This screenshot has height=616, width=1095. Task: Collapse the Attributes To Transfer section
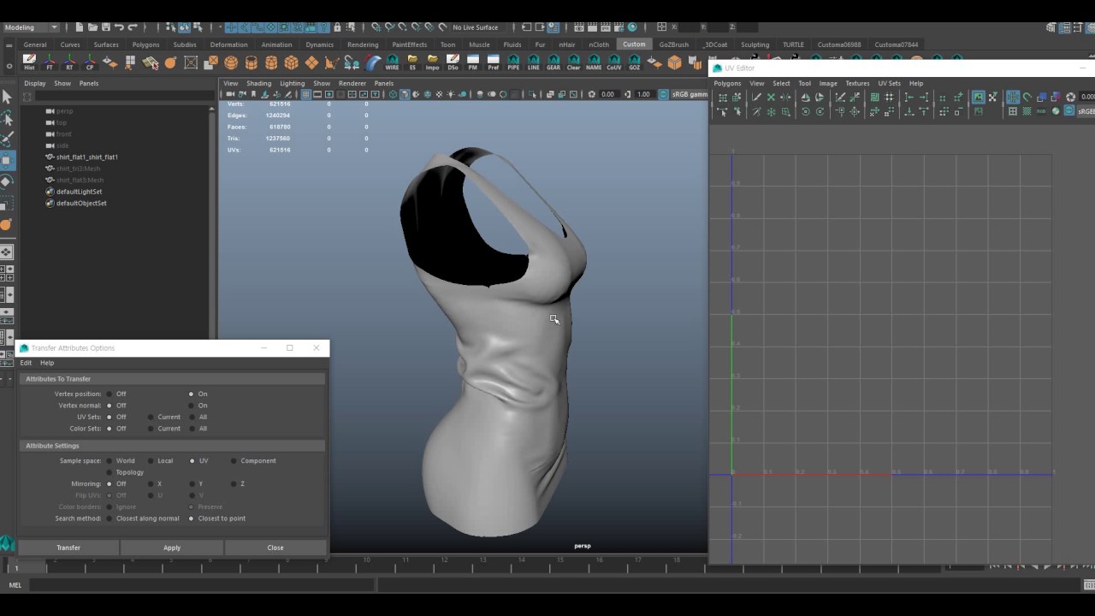pyautogui.click(x=58, y=379)
